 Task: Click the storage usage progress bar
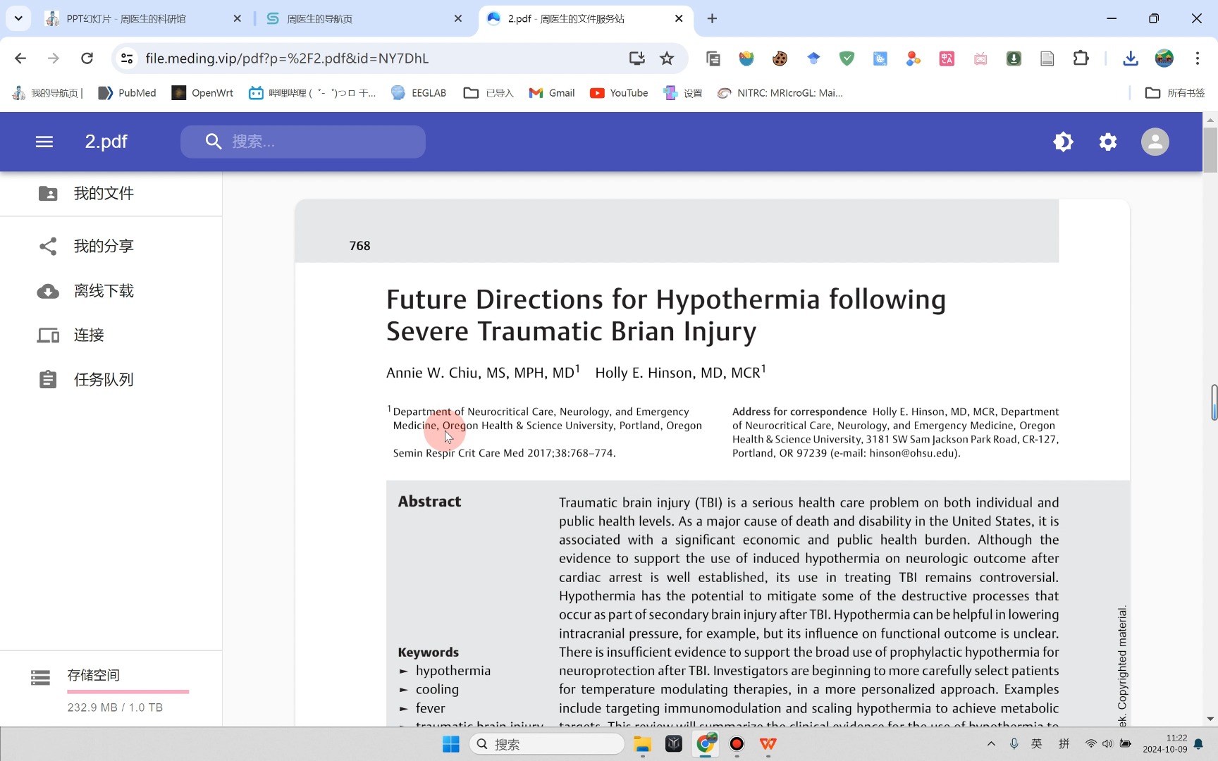[x=128, y=692]
